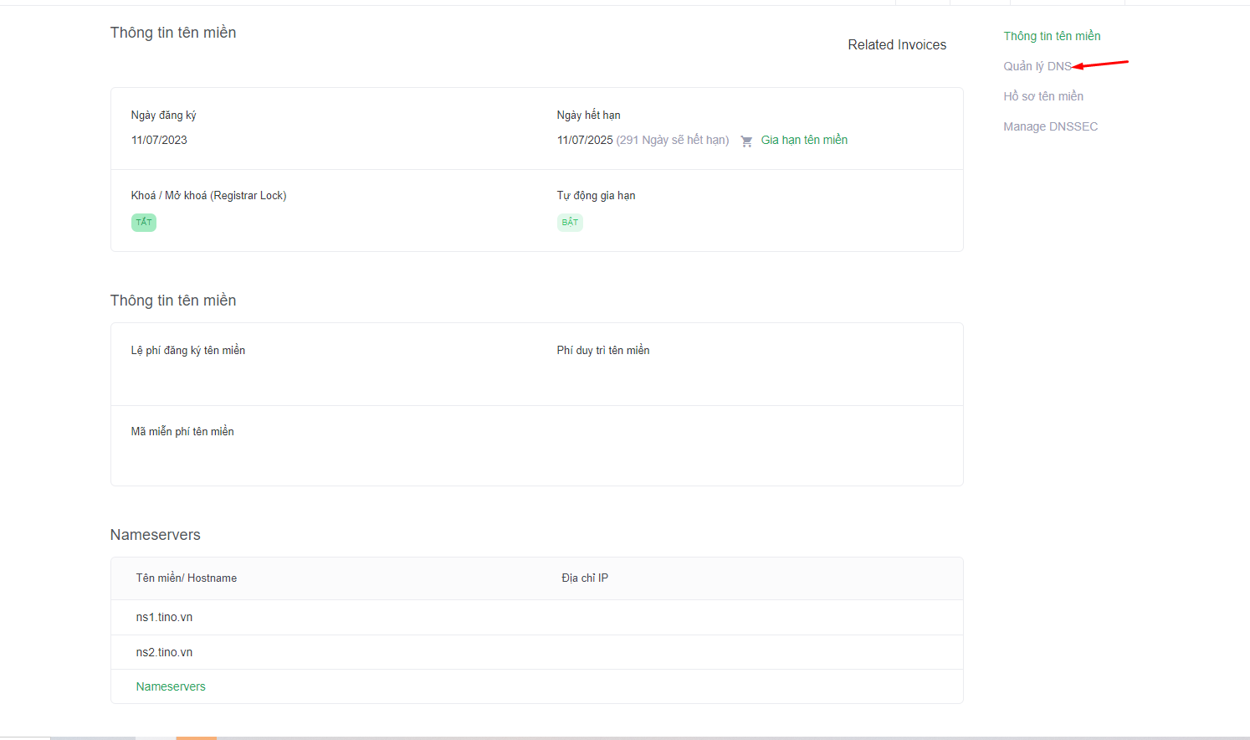Click the Ngày hết hạn label
The image size is (1250, 740).
[589, 116]
